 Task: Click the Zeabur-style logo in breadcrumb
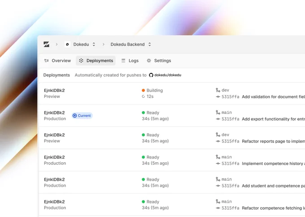click(x=46, y=44)
